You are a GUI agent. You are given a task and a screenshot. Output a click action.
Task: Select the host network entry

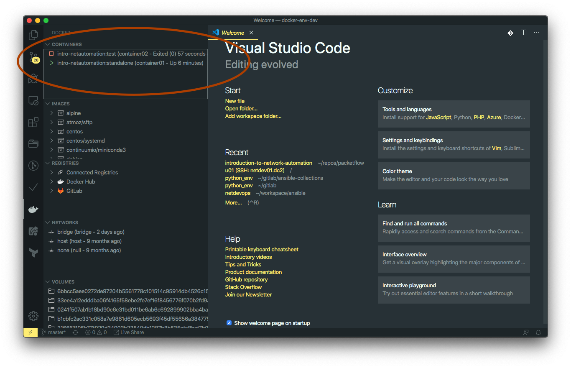tap(125, 241)
